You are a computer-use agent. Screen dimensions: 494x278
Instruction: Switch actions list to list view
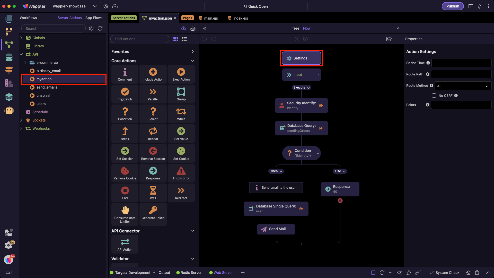click(184, 39)
